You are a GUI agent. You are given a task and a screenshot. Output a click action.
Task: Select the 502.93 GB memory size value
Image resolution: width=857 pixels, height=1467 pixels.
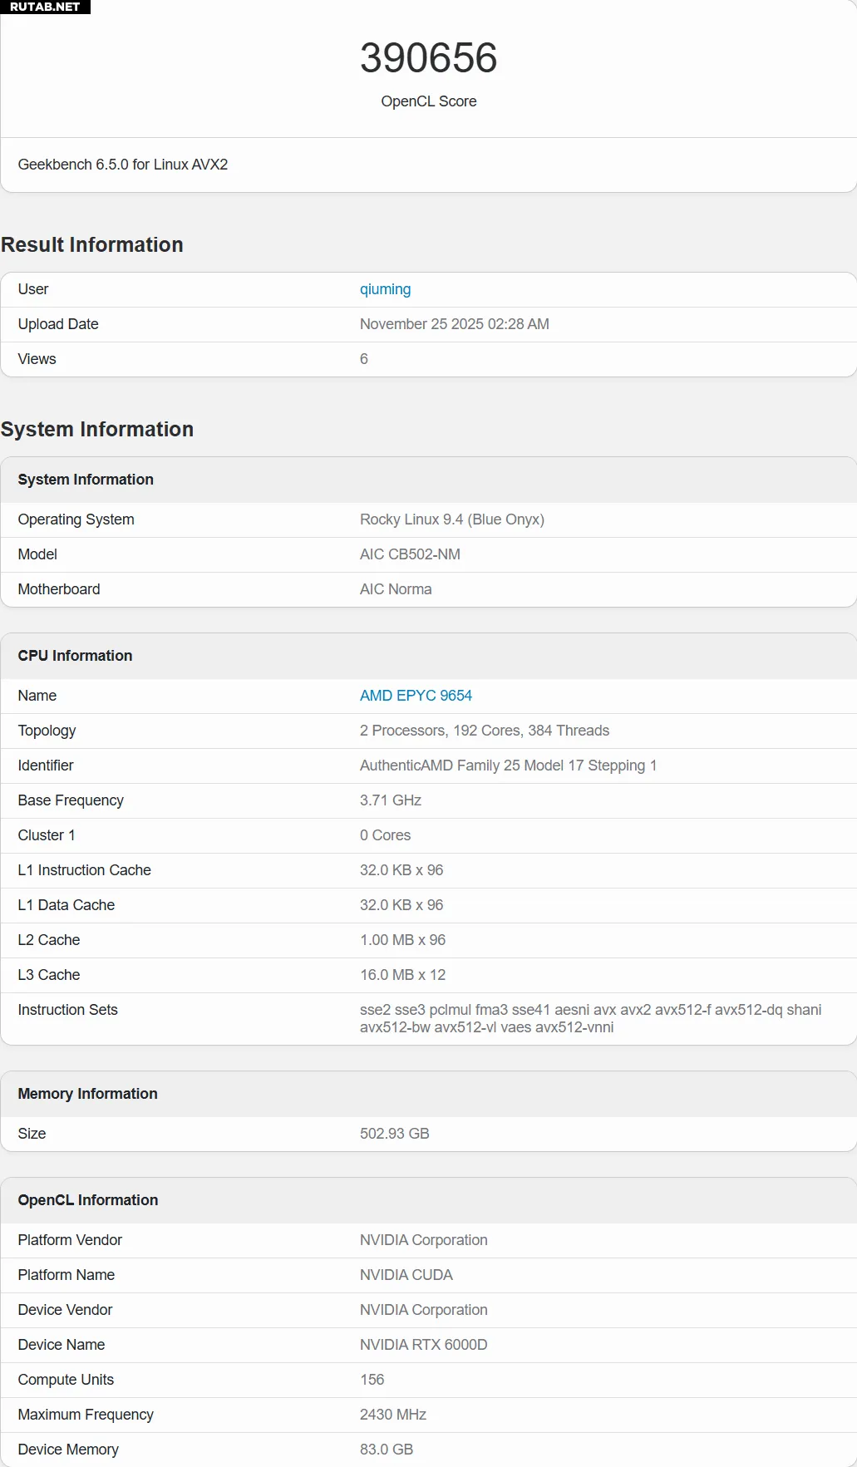tap(394, 1134)
